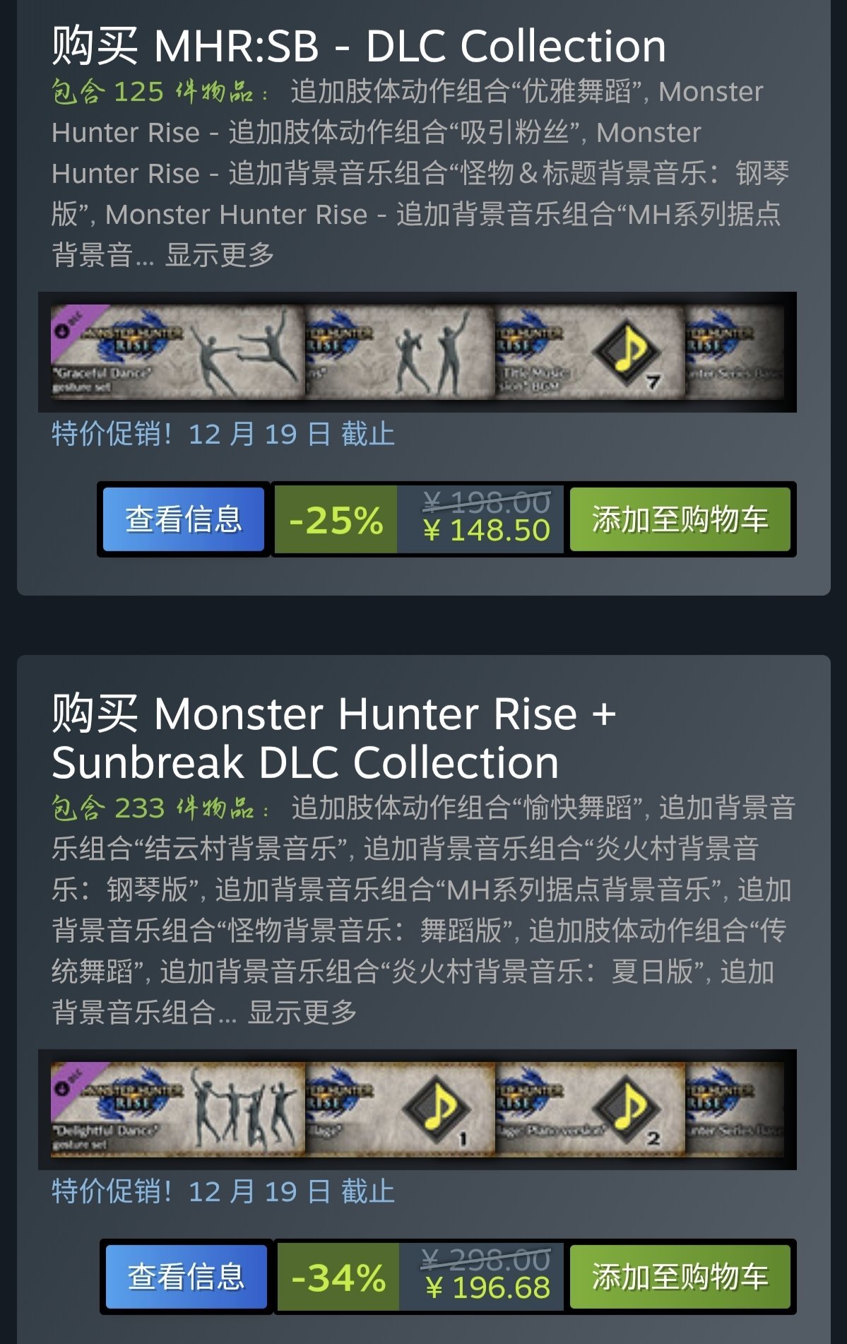Viewport: 847px width, 1344px height.
Task: Expand 显示更多 in the 233-item description
Action: 302,1013
